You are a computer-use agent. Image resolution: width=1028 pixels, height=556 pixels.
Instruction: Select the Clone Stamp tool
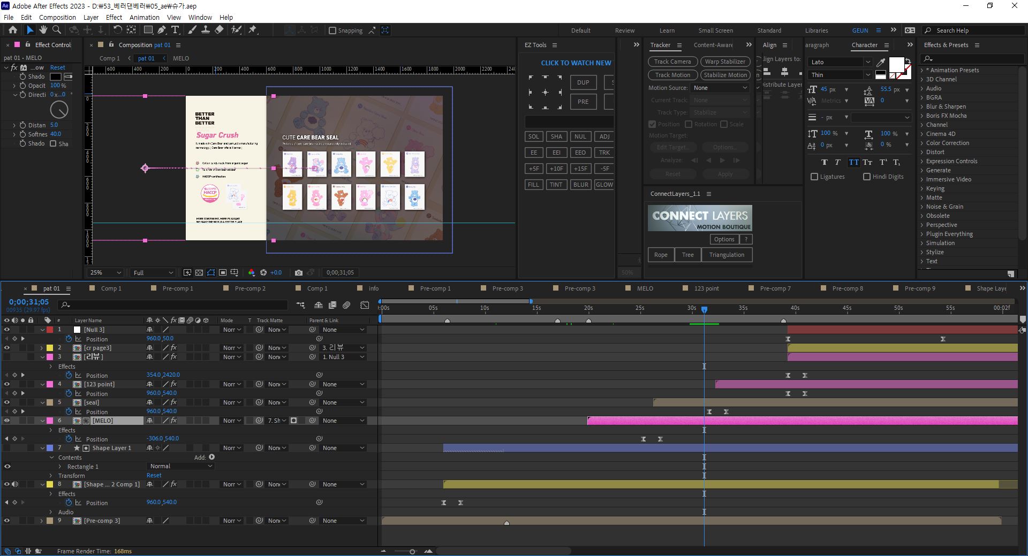point(205,30)
